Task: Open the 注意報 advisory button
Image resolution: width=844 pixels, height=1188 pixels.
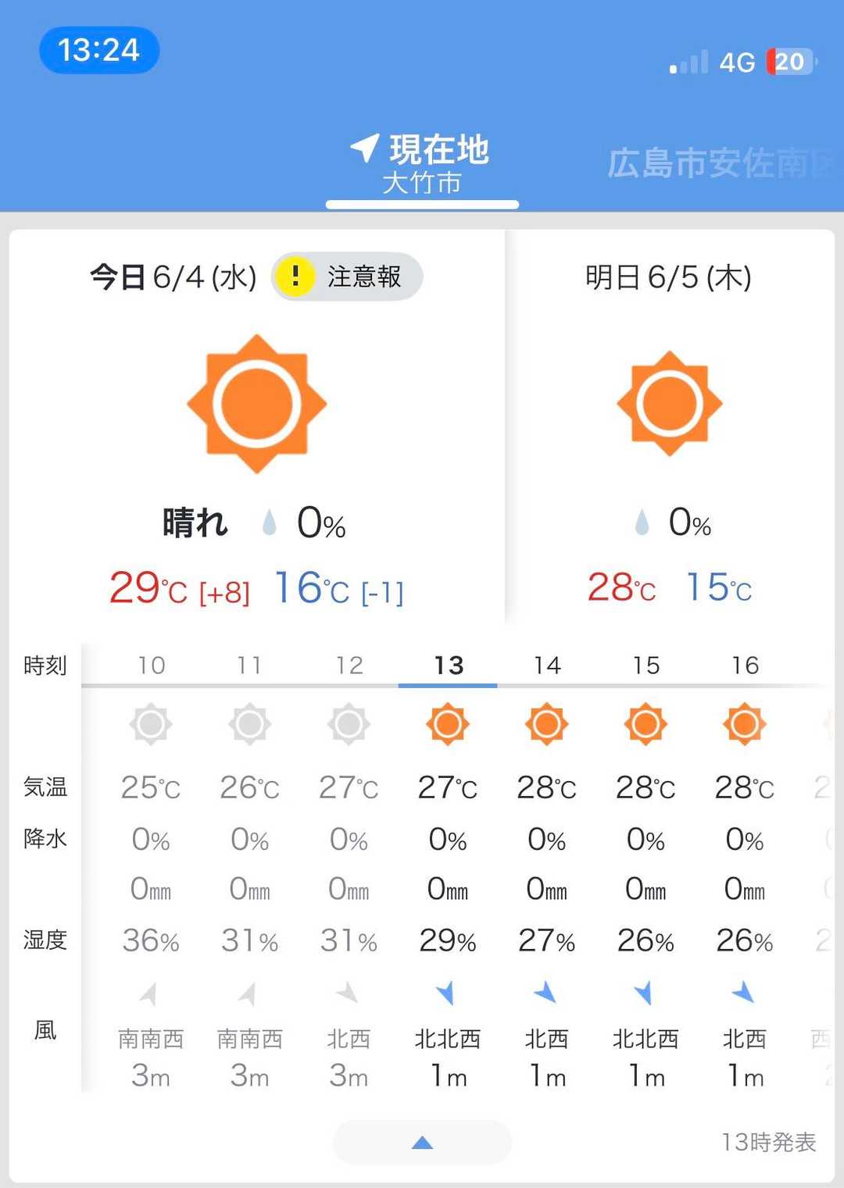Action: coord(348,276)
